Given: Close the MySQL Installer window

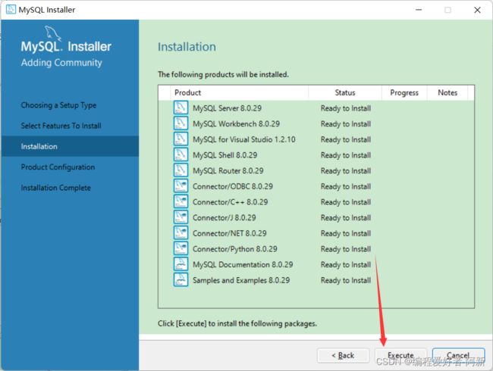Looking at the screenshot, I should 477,10.
